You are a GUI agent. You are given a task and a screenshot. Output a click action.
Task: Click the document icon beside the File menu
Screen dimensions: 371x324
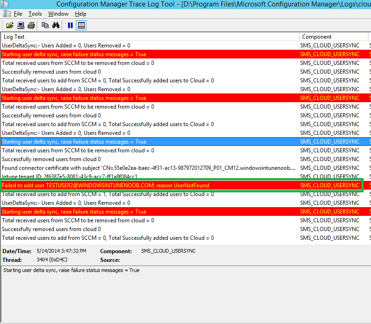coord(7,14)
